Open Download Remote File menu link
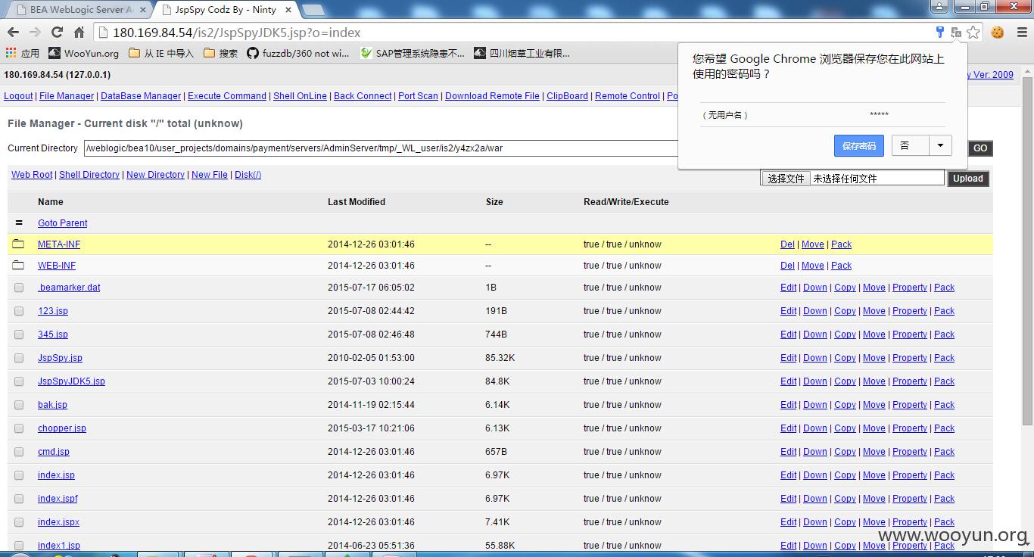This screenshot has width=1034, height=557. coord(492,96)
